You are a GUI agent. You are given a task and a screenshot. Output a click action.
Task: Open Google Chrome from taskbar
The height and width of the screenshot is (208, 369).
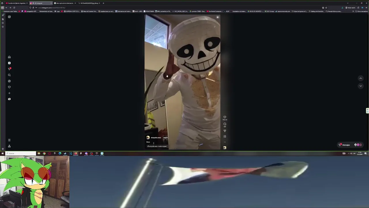click(44, 153)
